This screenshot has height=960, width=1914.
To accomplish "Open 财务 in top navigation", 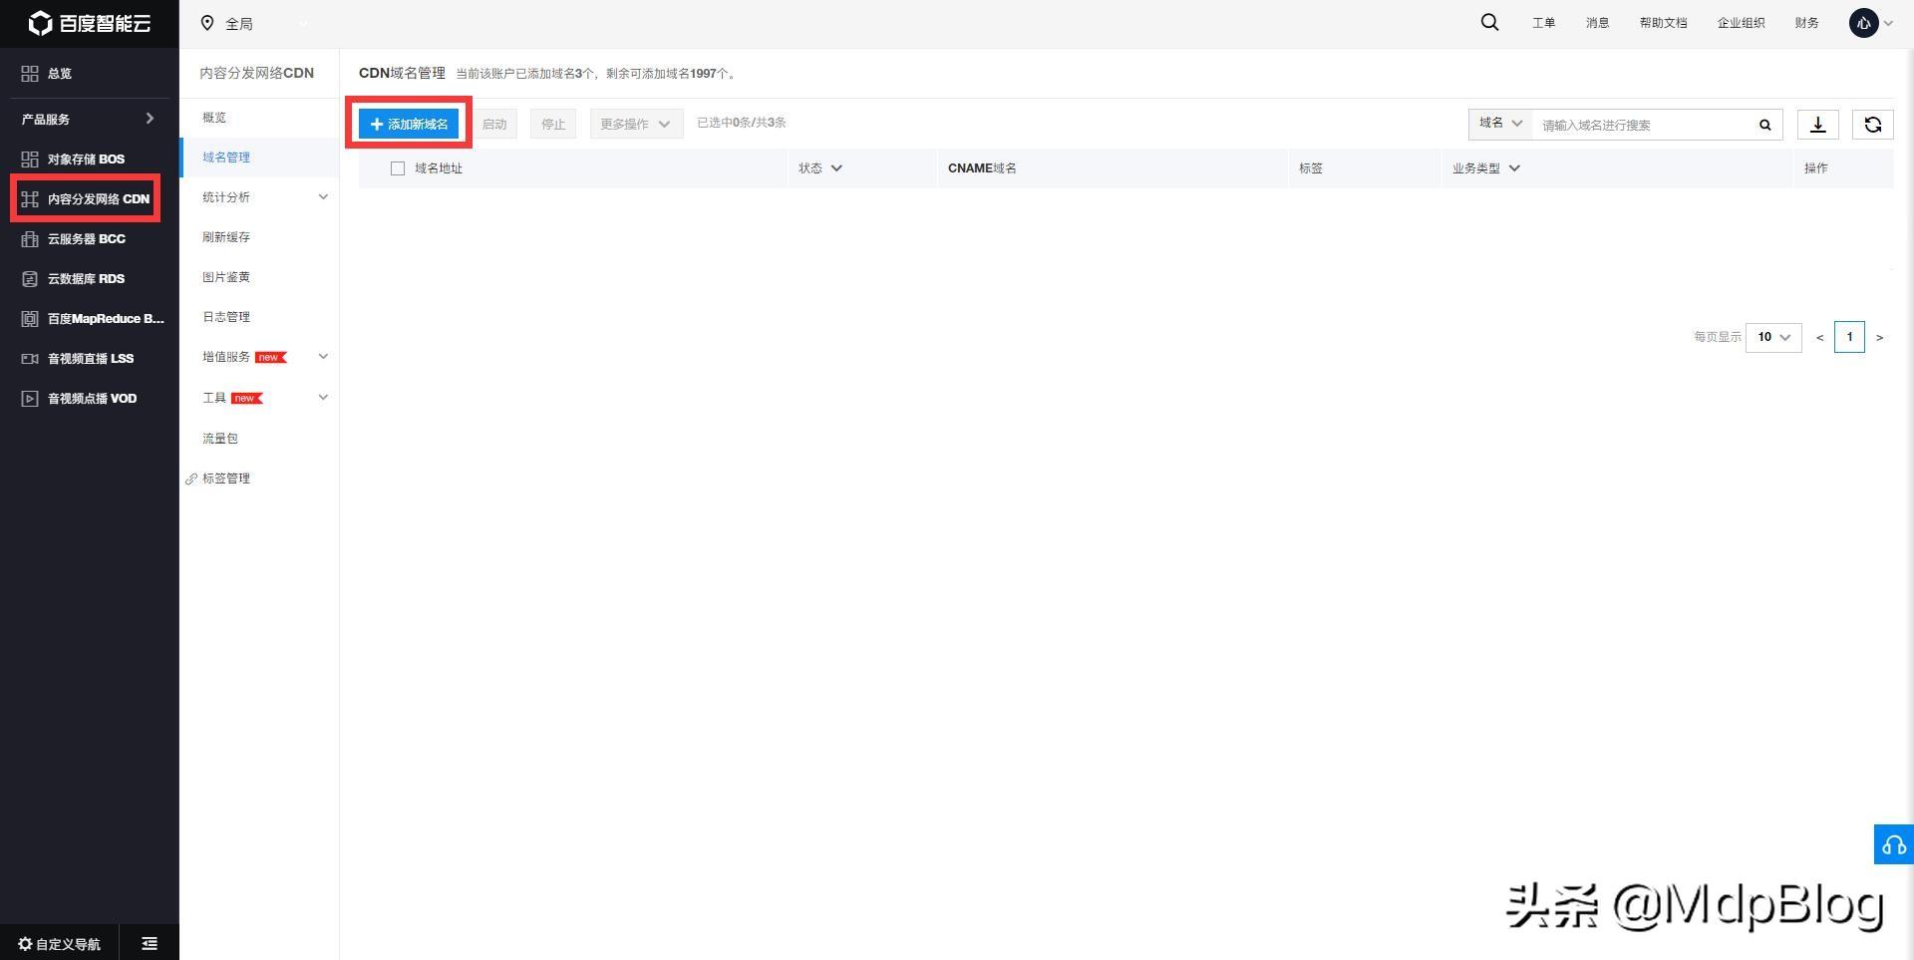I will coord(1806,23).
